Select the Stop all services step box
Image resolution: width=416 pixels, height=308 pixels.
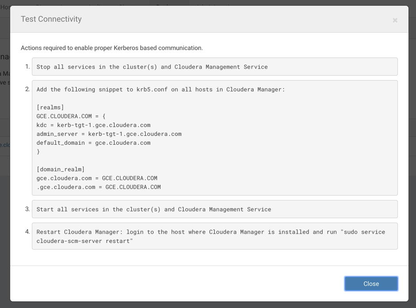coord(215,67)
